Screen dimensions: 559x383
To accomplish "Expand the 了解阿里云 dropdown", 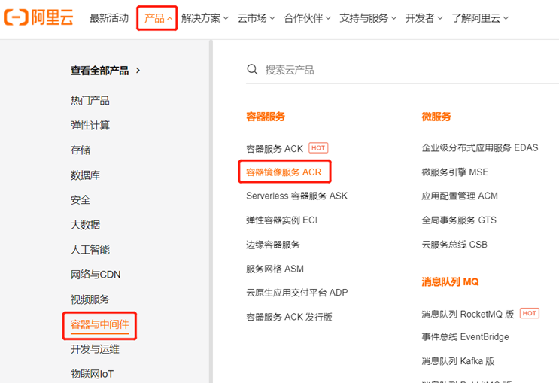I will click(x=480, y=18).
